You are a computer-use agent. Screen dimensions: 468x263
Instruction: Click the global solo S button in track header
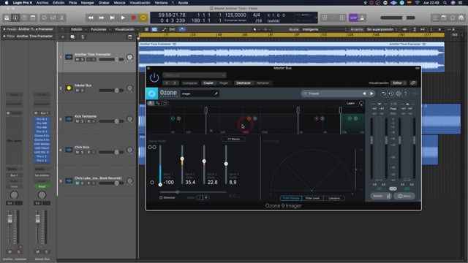[x=83, y=37]
